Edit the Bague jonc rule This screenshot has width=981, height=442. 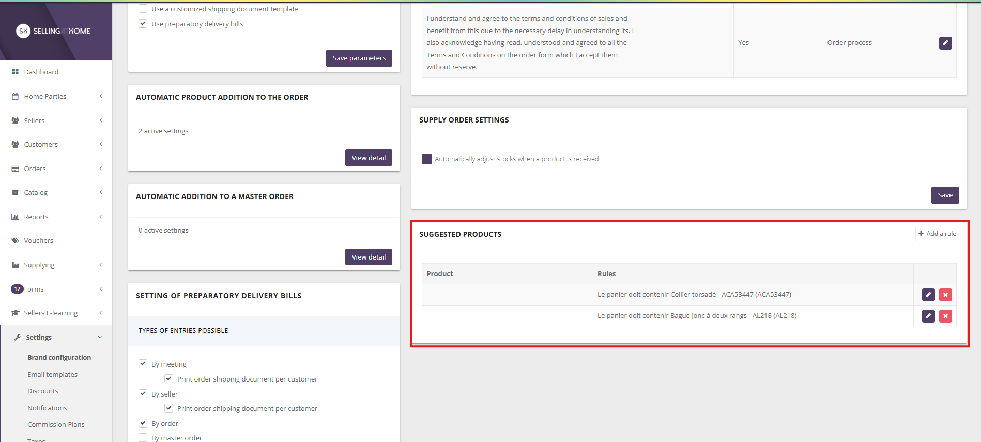pos(928,316)
